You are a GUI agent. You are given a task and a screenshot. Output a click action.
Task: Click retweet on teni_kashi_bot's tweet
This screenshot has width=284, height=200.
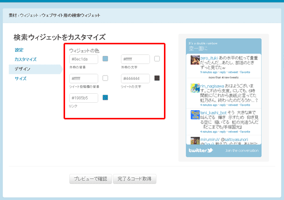233,132
